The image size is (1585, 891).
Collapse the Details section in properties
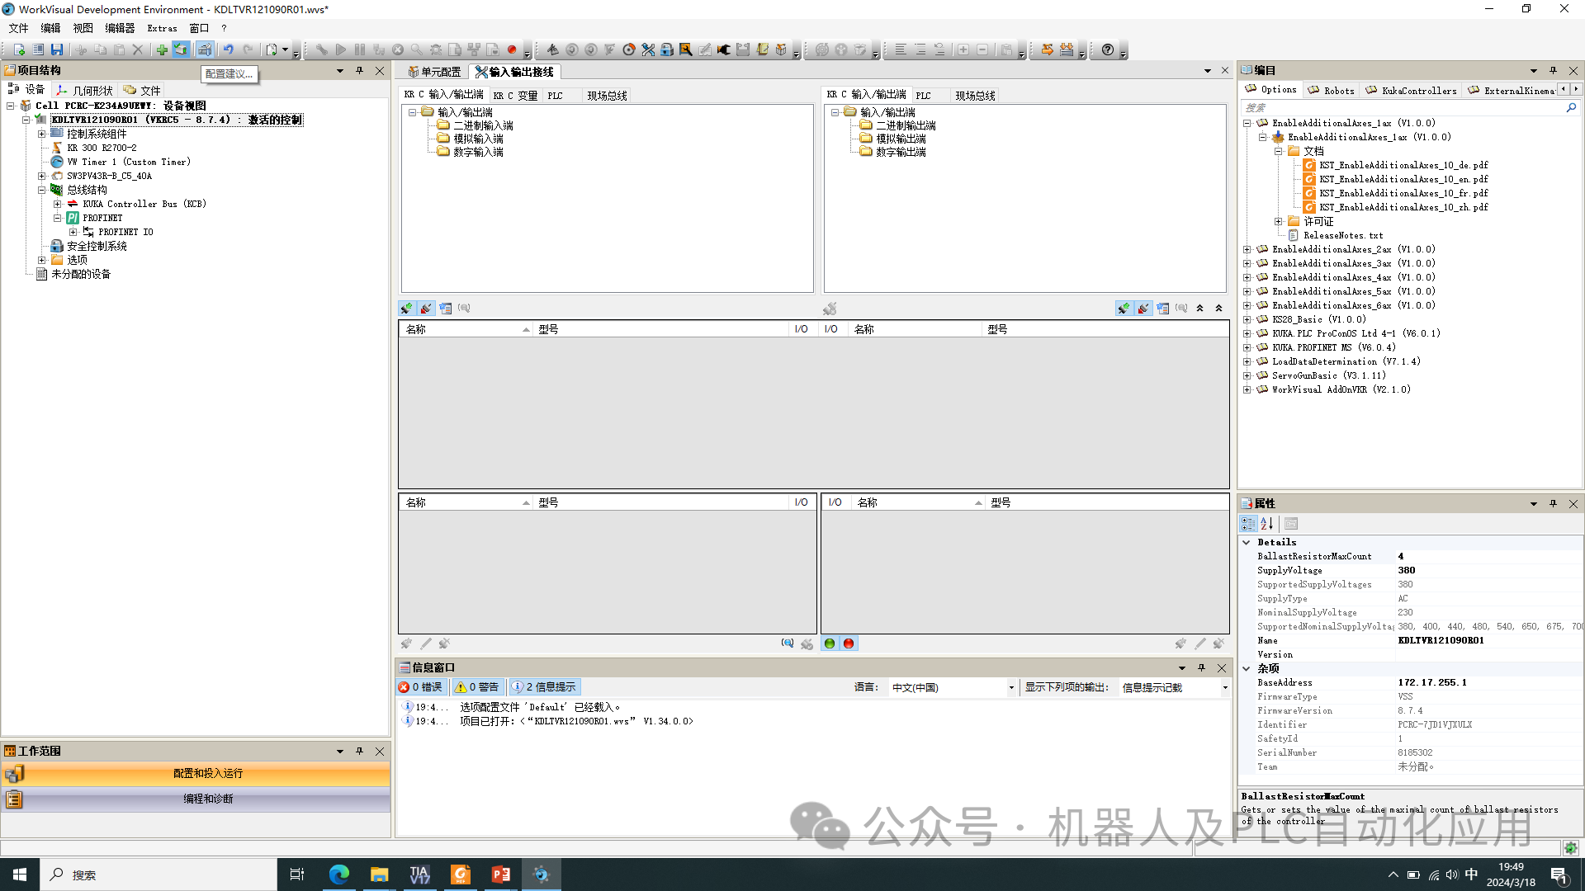[1247, 542]
